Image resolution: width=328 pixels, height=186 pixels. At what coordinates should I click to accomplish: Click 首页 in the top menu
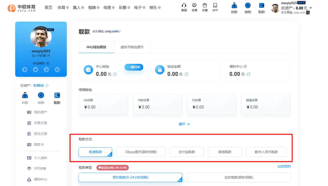click(48, 7)
